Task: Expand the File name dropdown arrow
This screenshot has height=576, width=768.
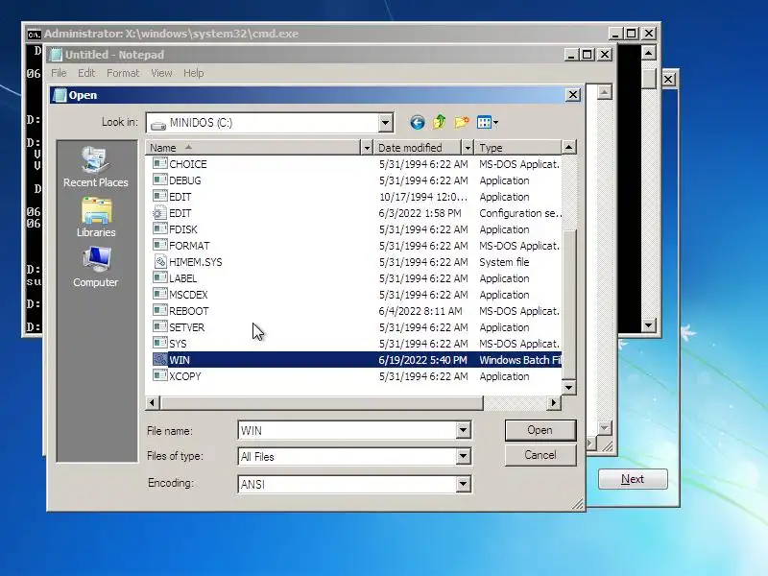Action: point(463,430)
